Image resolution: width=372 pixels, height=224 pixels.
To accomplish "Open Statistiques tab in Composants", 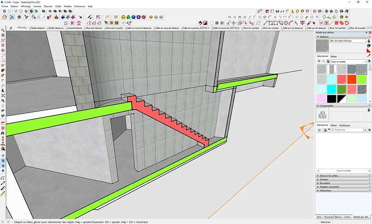I will tap(345, 125).
